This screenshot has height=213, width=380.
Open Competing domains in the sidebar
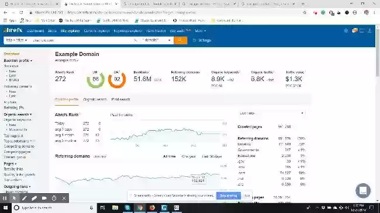pos(19,146)
